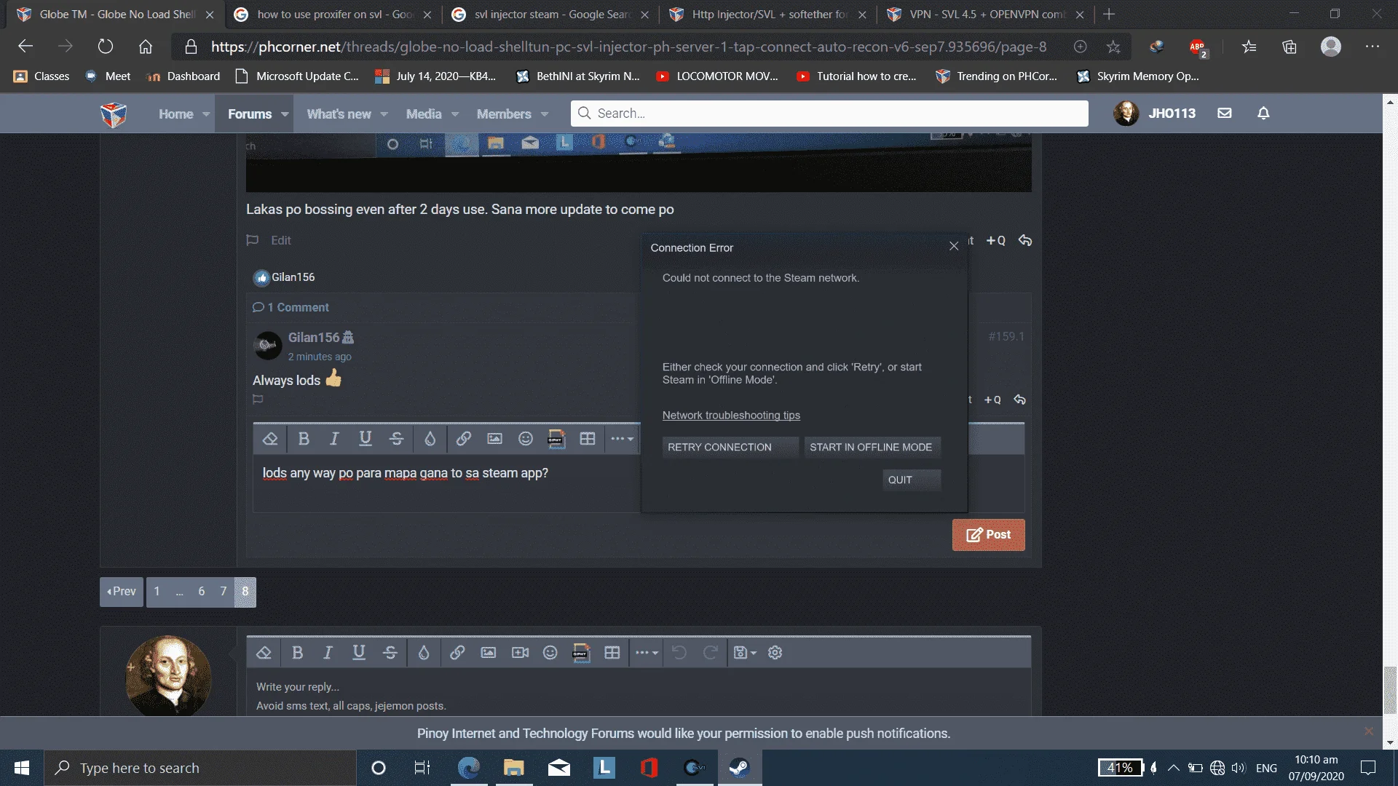The image size is (1398, 786).
Task: Insert an image in the comment editor
Action: click(x=494, y=439)
